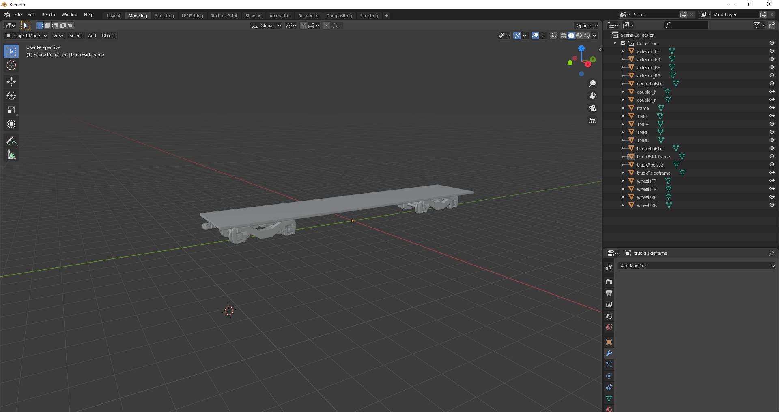Uncheck the Collection exclude checkbox
The width and height of the screenshot is (779, 412).
(x=623, y=43)
